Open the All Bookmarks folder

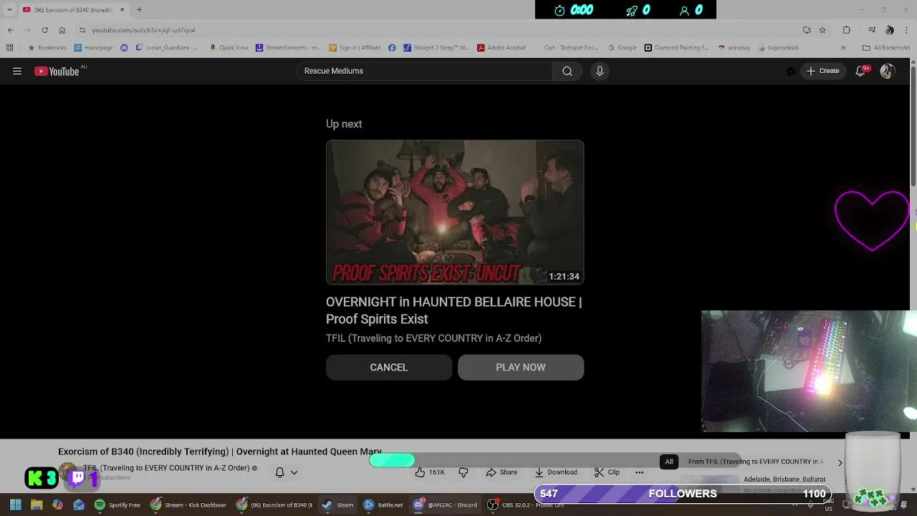(x=886, y=48)
